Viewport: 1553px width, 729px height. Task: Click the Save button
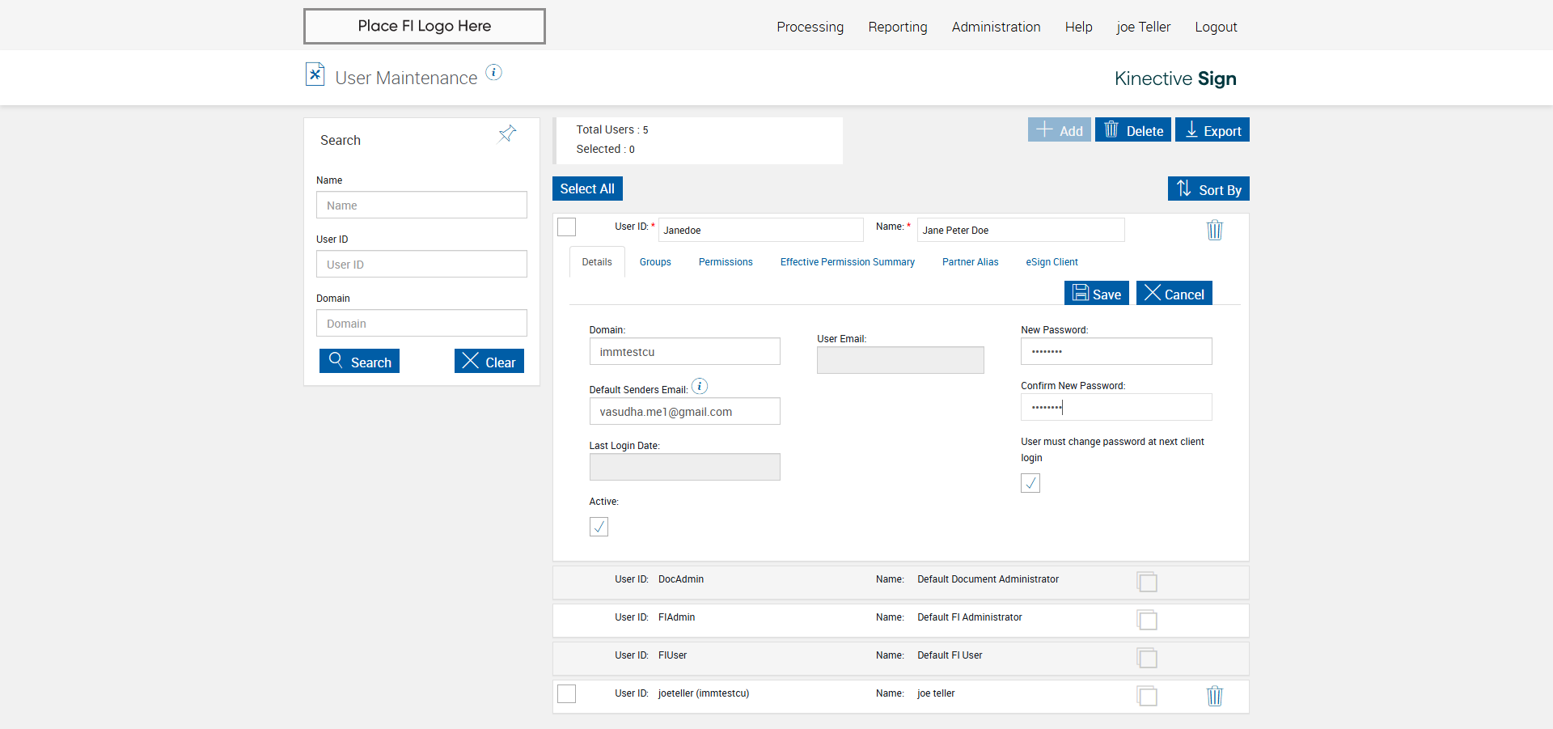coord(1096,294)
